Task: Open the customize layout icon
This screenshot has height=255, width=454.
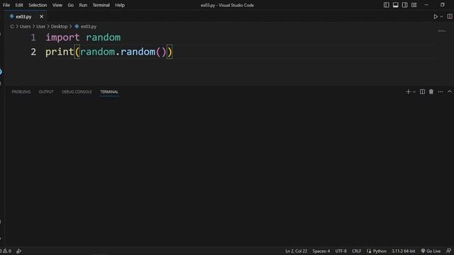Action: click(414, 5)
